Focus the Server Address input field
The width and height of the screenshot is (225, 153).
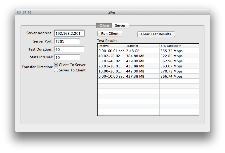(69, 33)
